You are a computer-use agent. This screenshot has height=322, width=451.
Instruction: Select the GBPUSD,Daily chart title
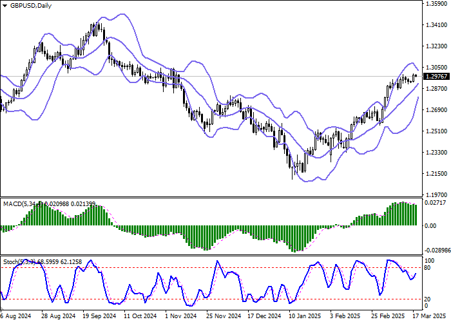point(31,6)
